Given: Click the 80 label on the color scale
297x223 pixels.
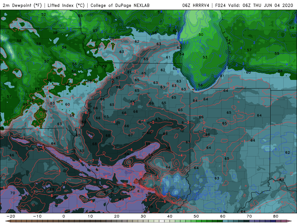Looking at the screenshot, I should coord(276,216).
